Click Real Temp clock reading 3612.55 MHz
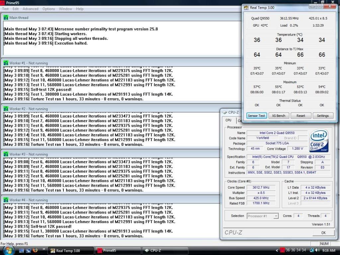Image resolution: width=340 pixels, height=255 pixels. [x=289, y=18]
